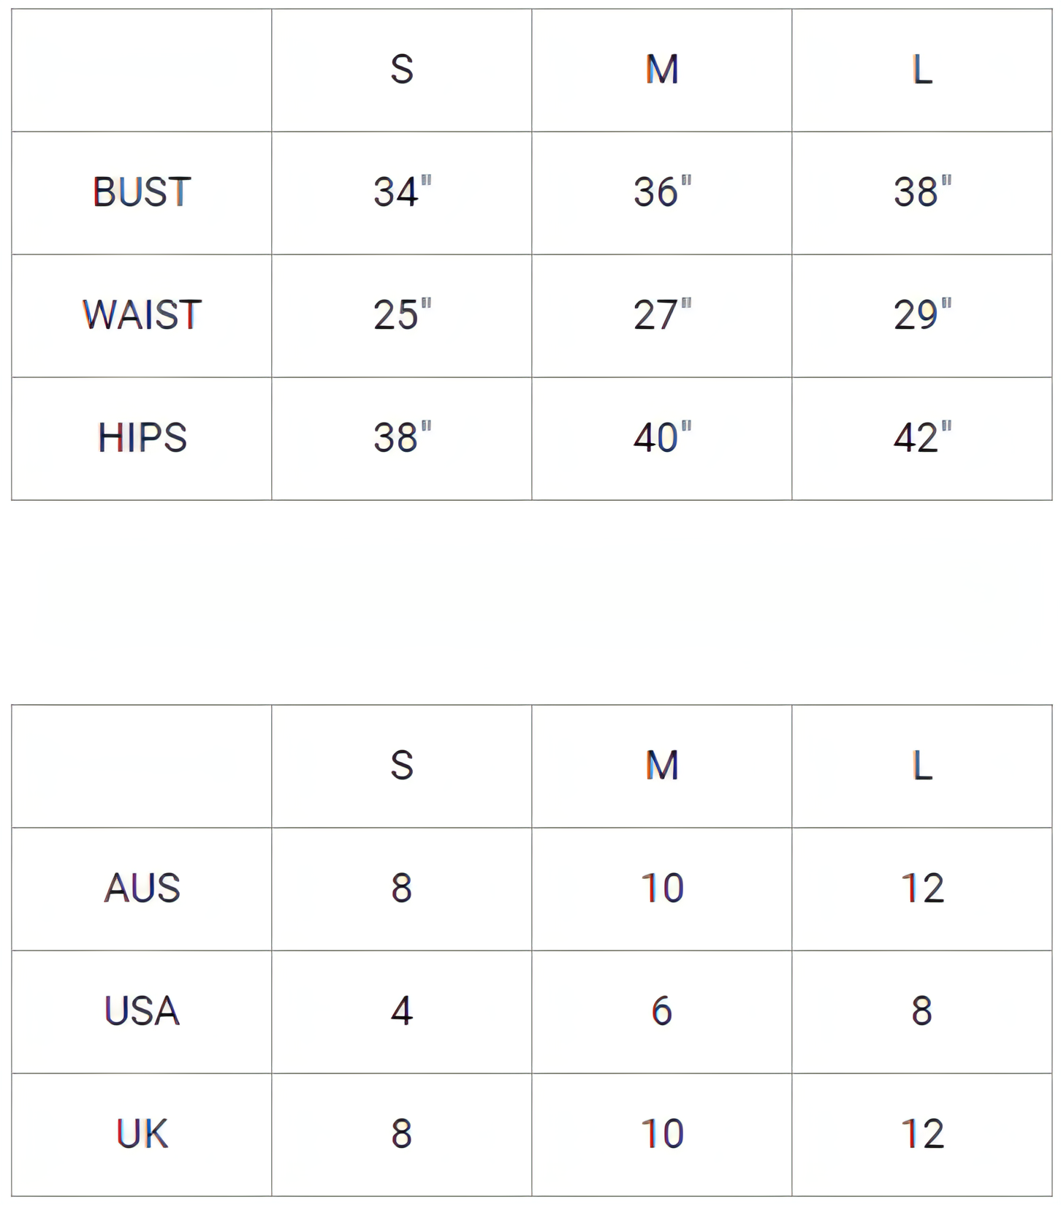Select the UK size 12 cell
Viewport: 1061px width, 1205px height.
tap(921, 1134)
